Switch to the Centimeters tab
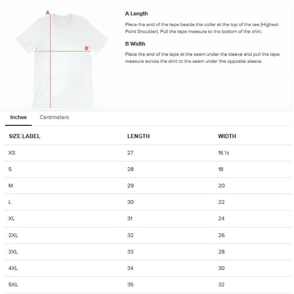Screen dimensions: 294x294 [x=54, y=117]
